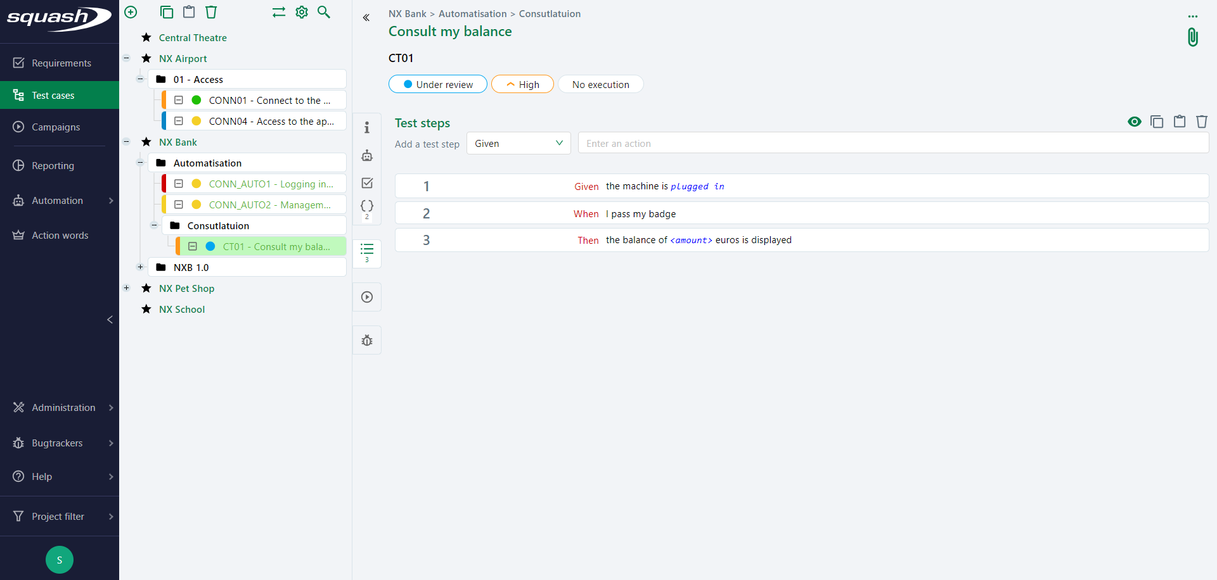Create a new test case with plus icon
Viewport: 1217px width, 580px height.
(131, 12)
